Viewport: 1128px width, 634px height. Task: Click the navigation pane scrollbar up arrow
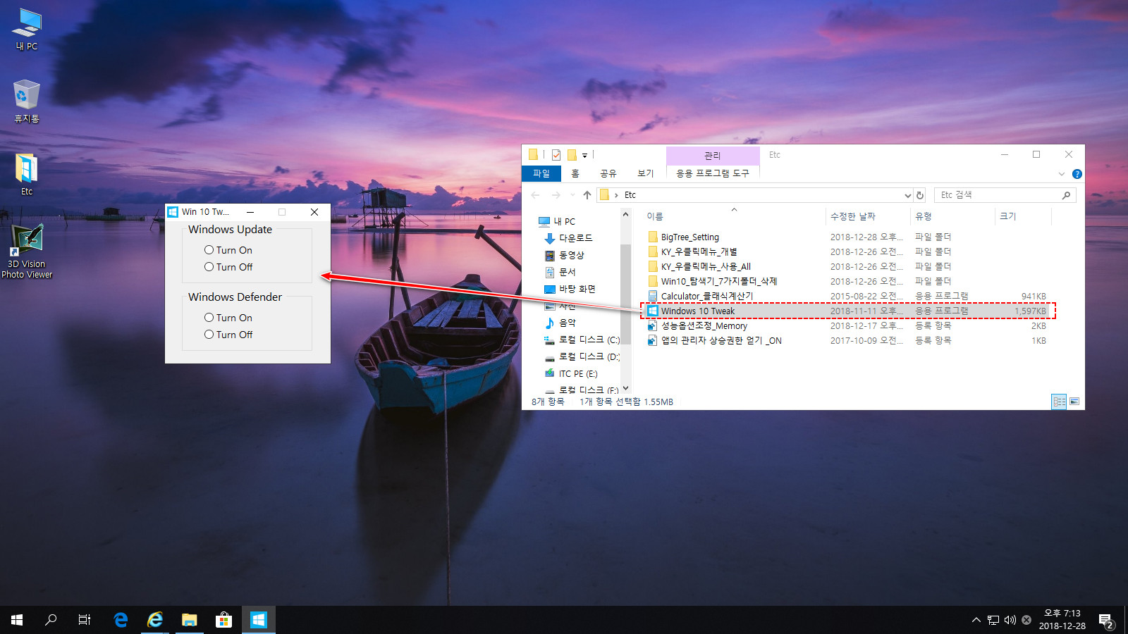coord(625,214)
